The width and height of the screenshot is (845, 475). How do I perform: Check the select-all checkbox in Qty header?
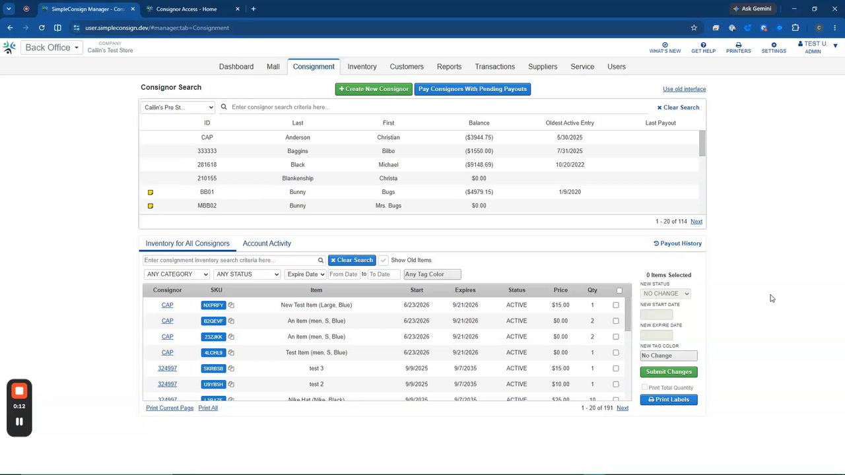pyautogui.click(x=619, y=290)
